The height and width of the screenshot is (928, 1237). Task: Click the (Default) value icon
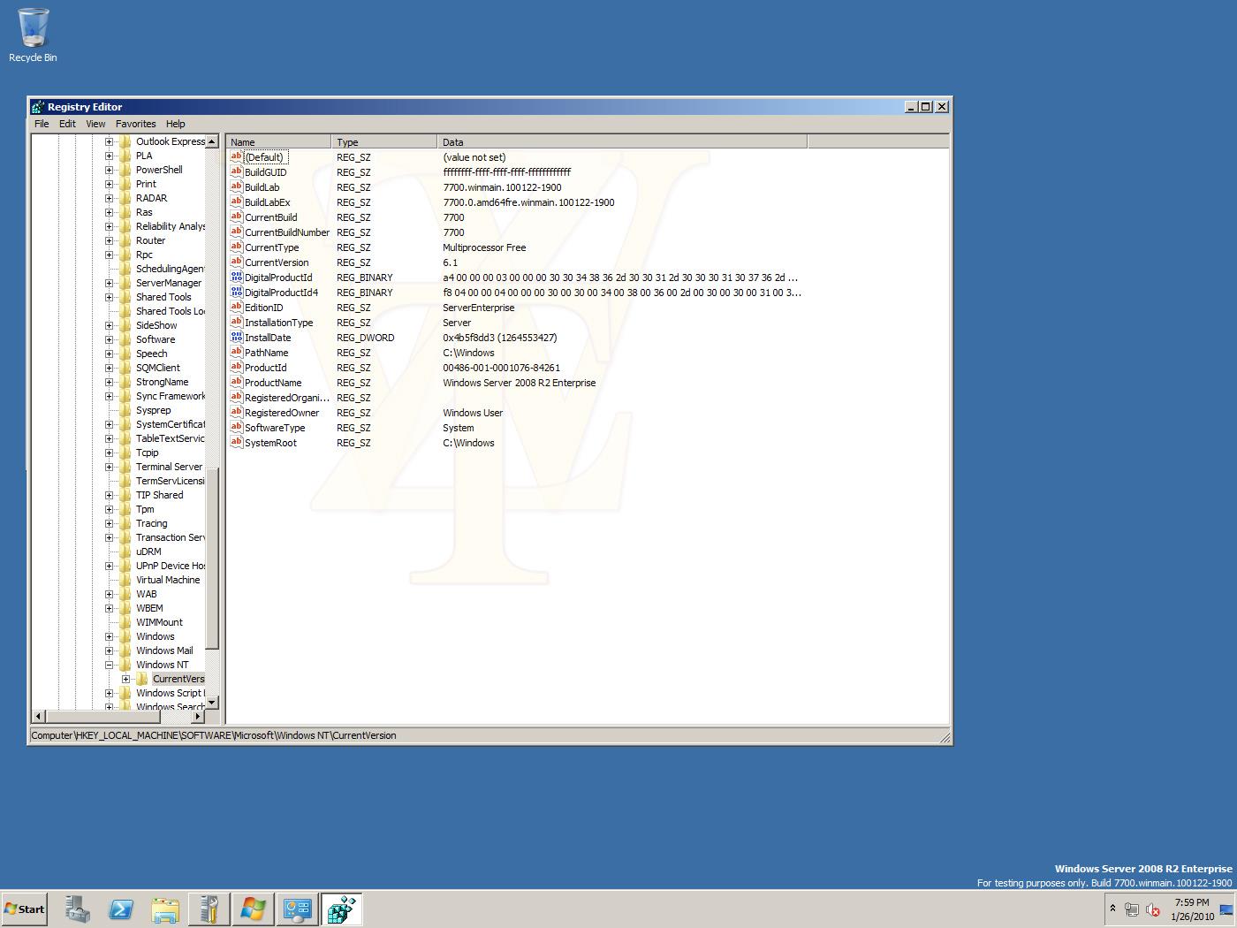point(236,156)
